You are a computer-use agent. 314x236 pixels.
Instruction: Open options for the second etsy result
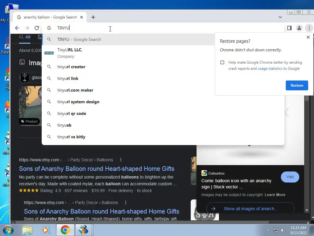coord(125,203)
